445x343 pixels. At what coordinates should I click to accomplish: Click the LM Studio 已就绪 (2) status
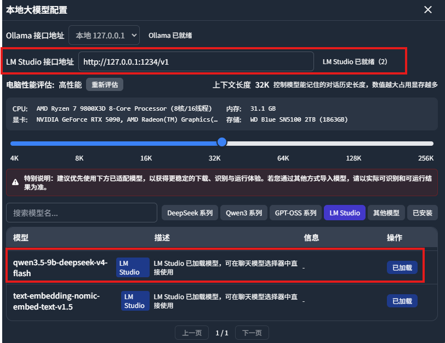tap(355, 61)
